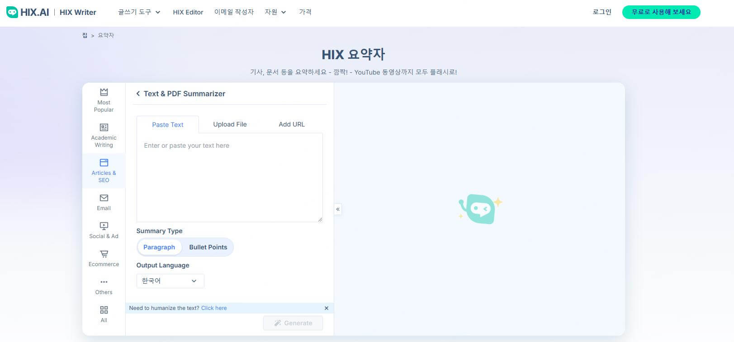
Task: Open the Others three-dots category
Action: pos(104,286)
